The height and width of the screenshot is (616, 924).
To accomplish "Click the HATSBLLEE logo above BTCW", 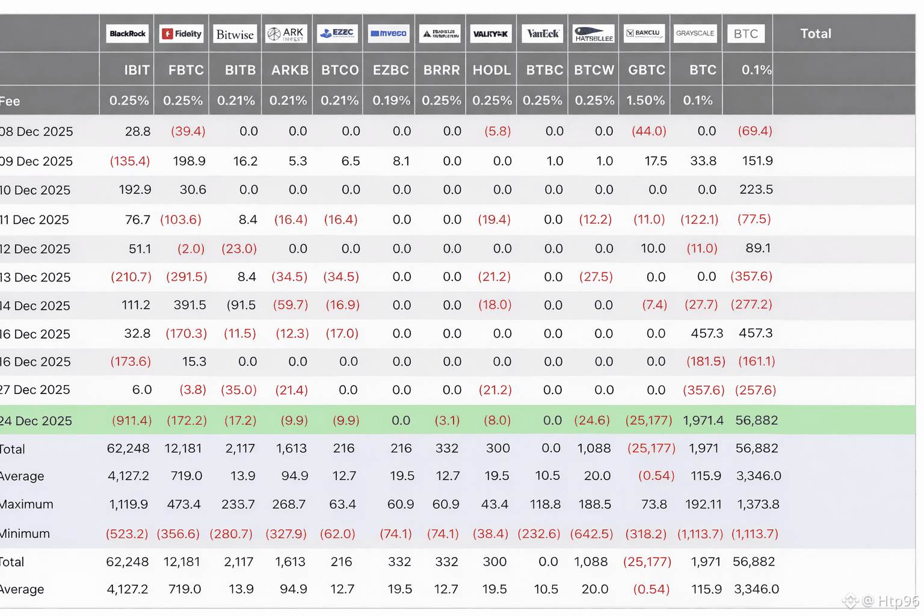I will tap(594, 34).
